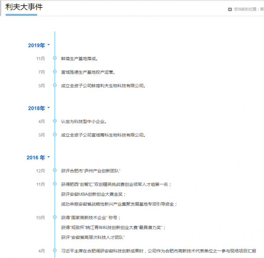
Task: Click text 习近平主席在合肥调研 line
Action: point(158,251)
